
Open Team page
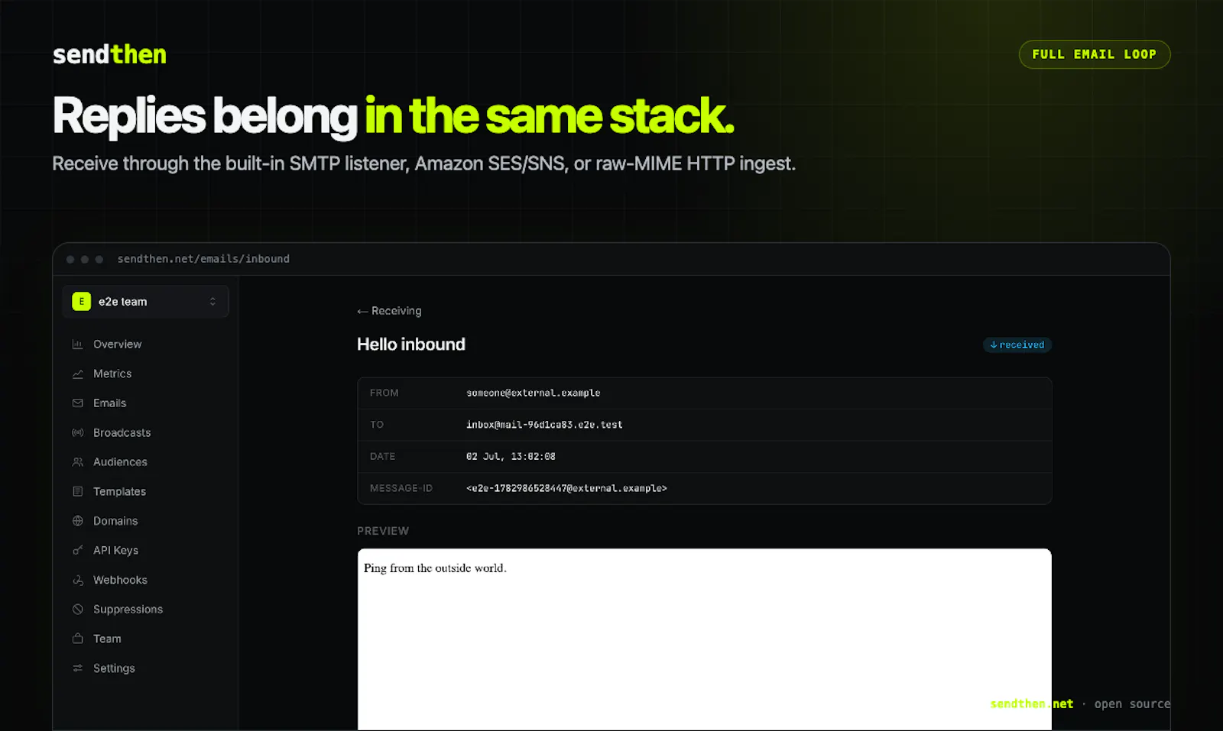[107, 639]
